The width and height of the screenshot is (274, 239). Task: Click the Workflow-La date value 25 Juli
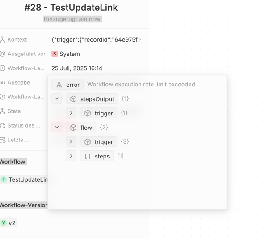[77, 68]
